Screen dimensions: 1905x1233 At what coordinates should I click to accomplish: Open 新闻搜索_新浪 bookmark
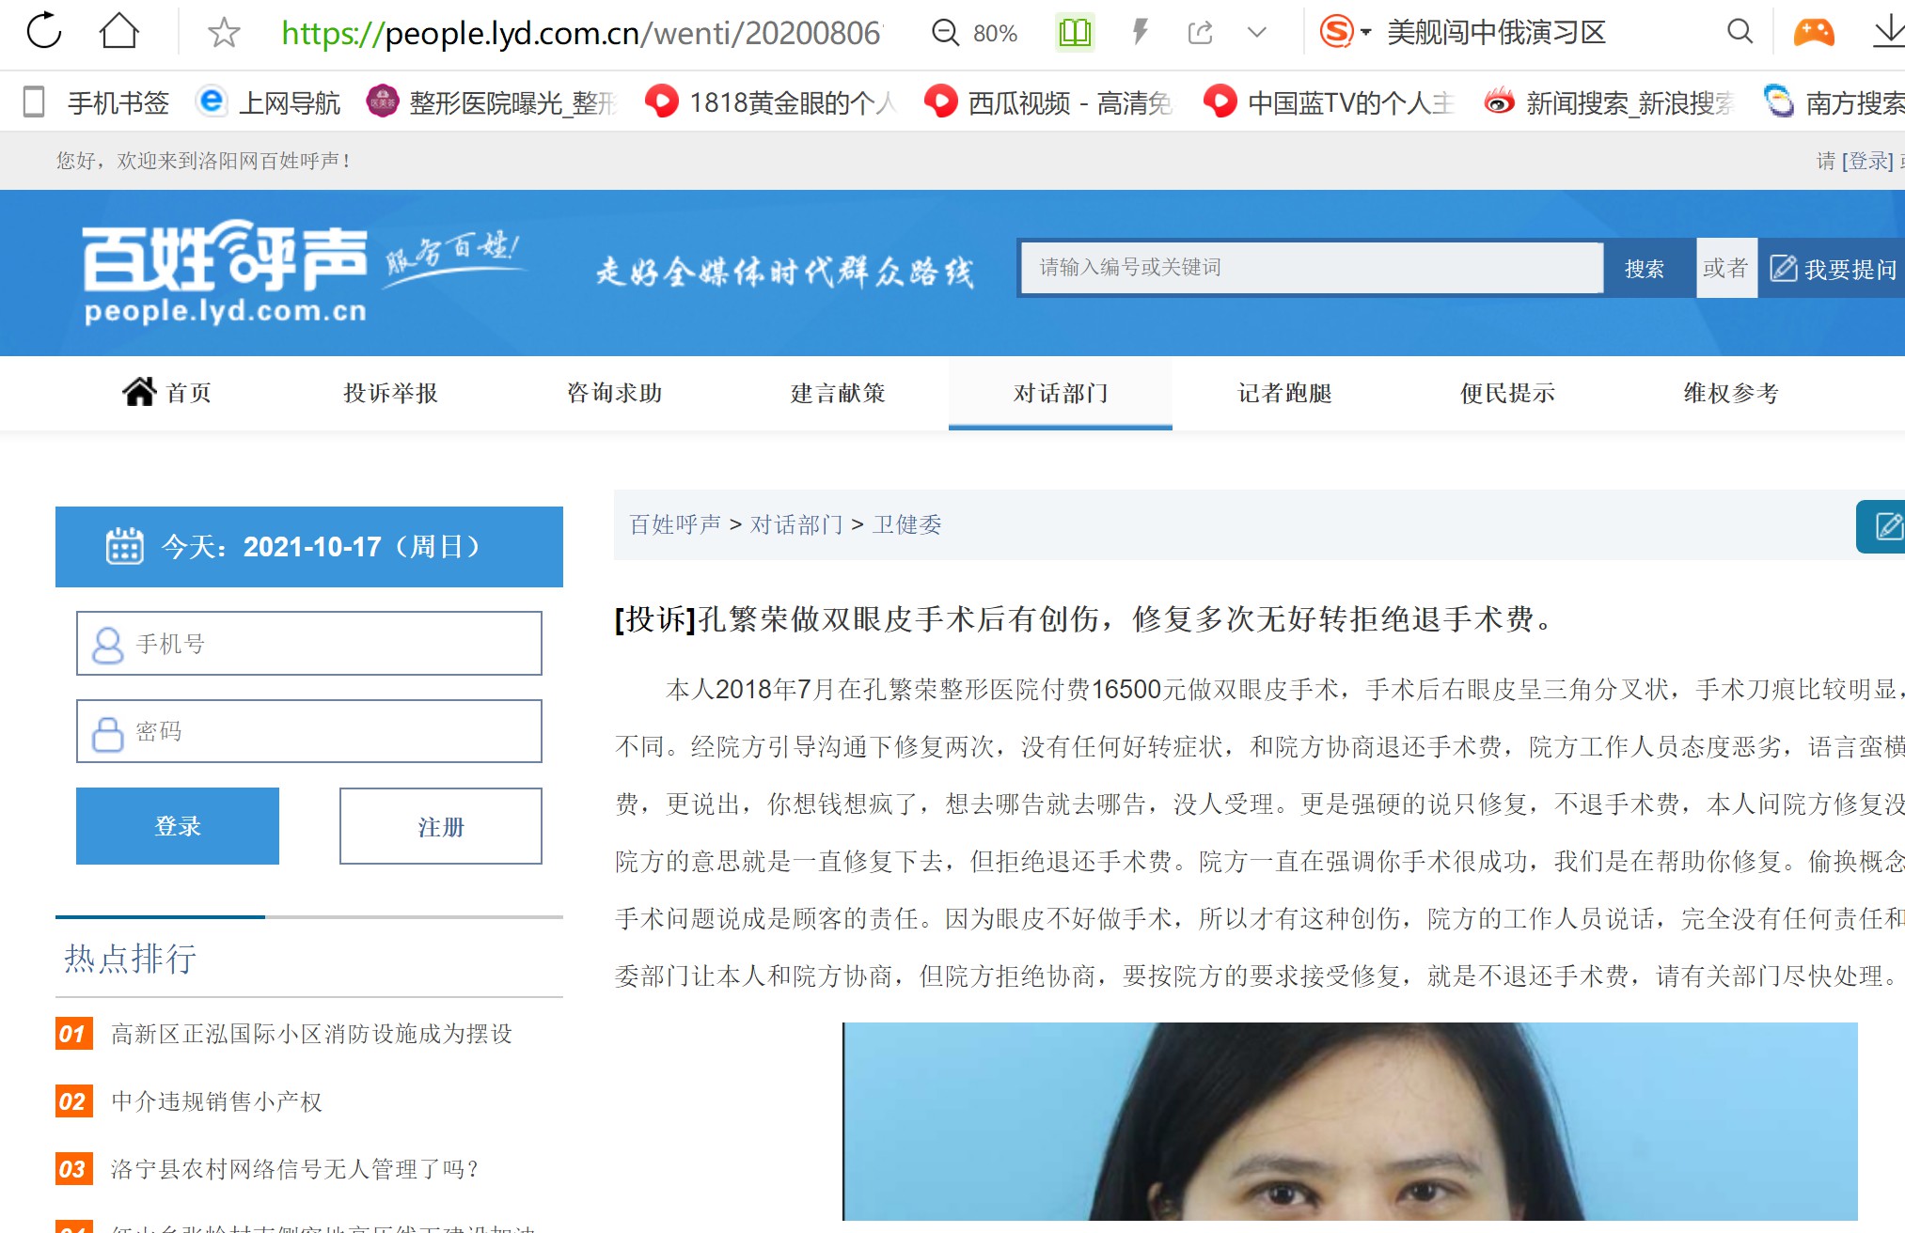coord(1609,101)
